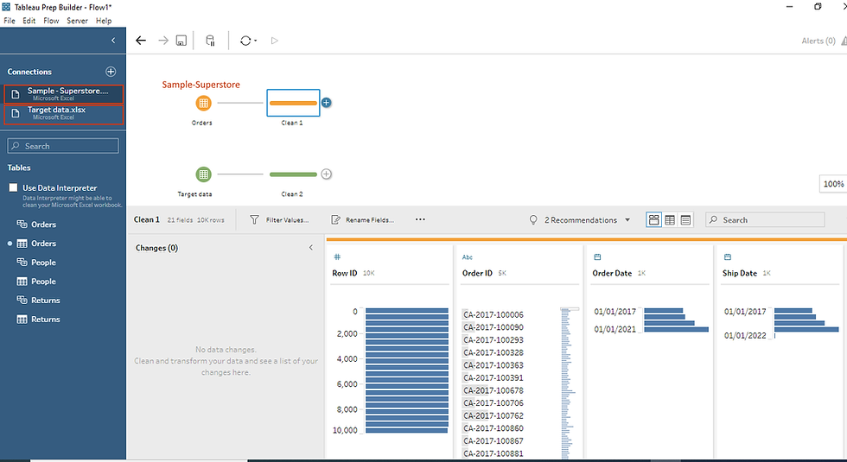
Task: Open the Help menu
Action: 104,21
